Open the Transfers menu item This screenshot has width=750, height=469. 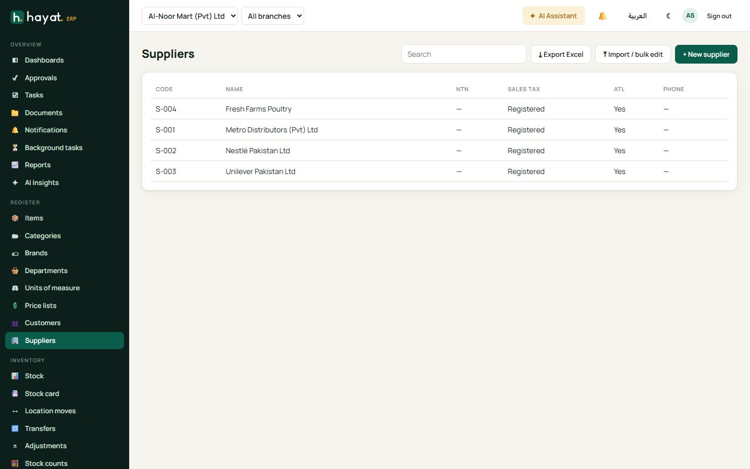click(x=65, y=429)
